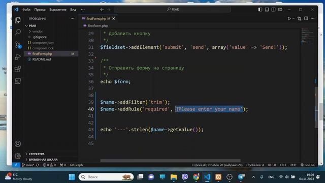Open the customize layout icon
The width and height of the screenshot is (325, 183).
(280, 10)
